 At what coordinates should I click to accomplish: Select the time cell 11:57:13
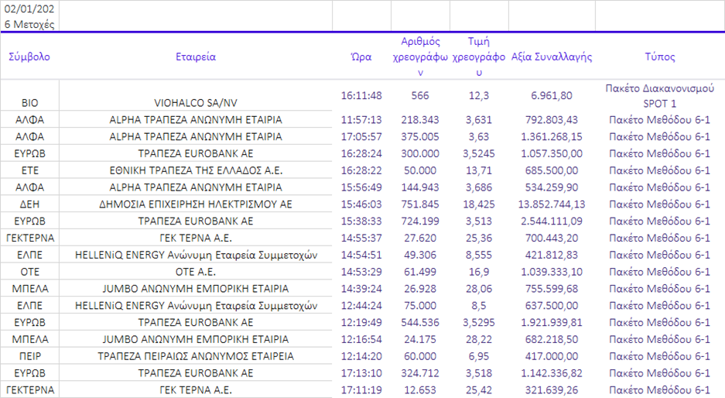tap(361, 120)
